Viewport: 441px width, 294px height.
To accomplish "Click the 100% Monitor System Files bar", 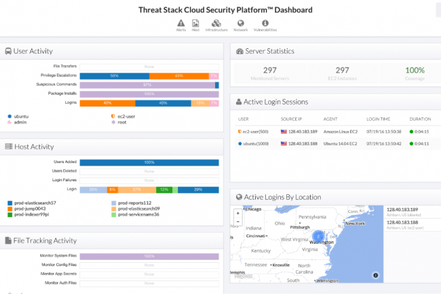I will coord(149,256).
